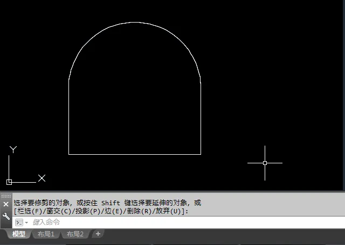Open the 布局1 layout tab
345x245 pixels.
coord(46,234)
